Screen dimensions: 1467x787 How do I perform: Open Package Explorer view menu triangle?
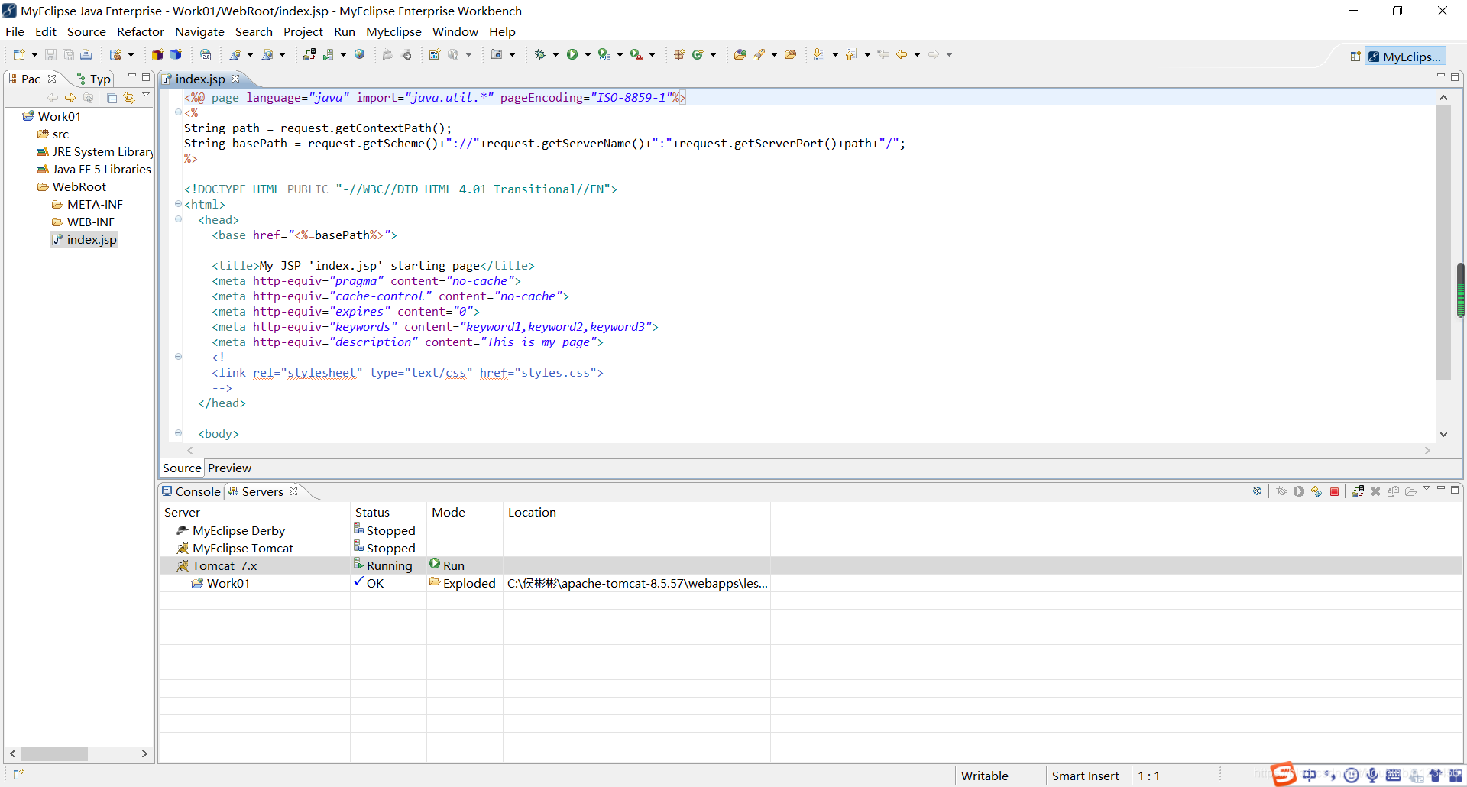tap(145, 96)
